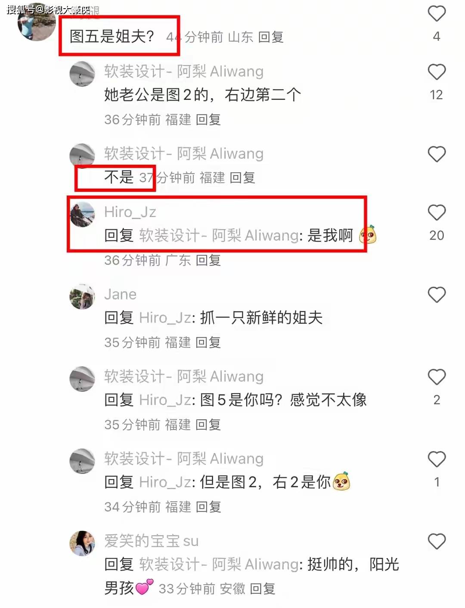Like 爱笑的宝宝su's comment
Screen dimensions: 465x608
click(x=436, y=542)
